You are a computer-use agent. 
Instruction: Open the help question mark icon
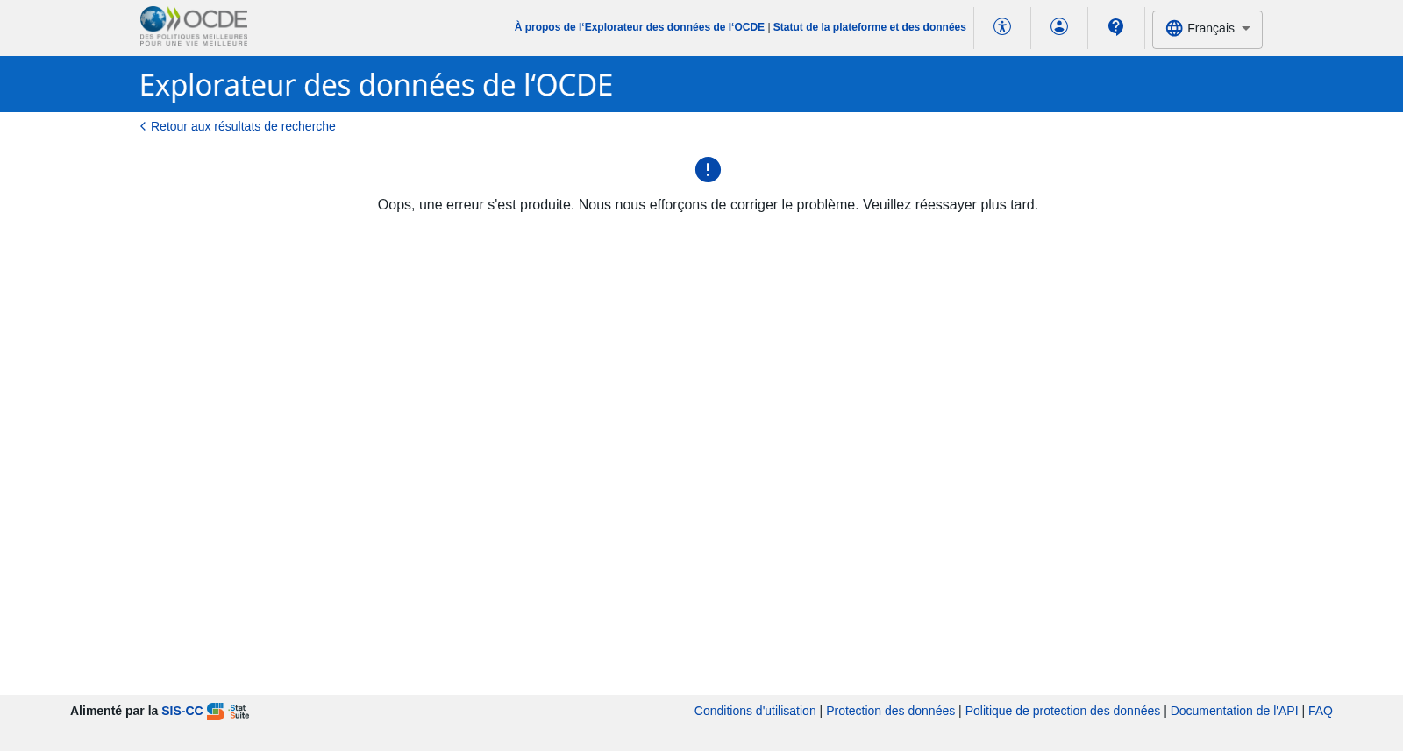1115,27
